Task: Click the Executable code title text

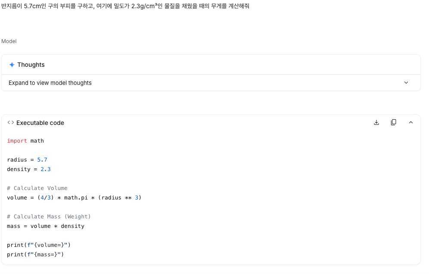Action: [x=40, y=122]
